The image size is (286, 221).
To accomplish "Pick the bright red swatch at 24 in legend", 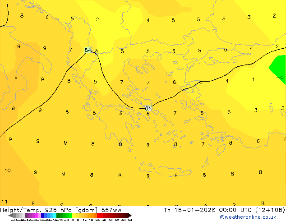I will 98,215.
